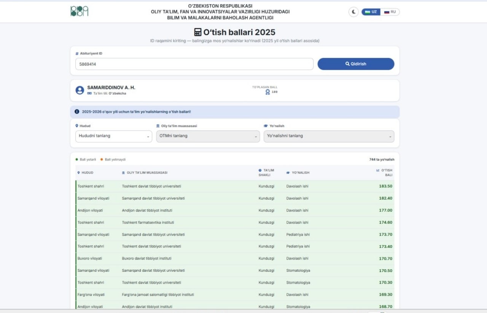Image resolution: width=487 pixels, height=313 pixels.
Task: Click the info banner text about 2025-2026 o'tish ballari
Action: (137, 112)
